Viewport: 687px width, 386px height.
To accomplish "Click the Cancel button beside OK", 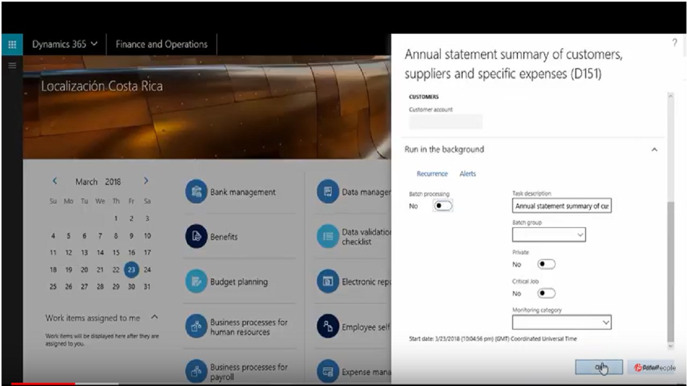I will coord(651,367).
